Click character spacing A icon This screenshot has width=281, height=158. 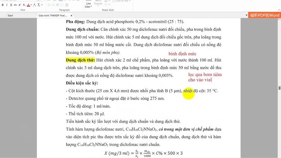[34, 5]
